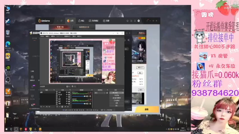Open the 帮助 menu in OBS
Image resolution: width=239 pixels, height=134 pixels.
click(79, 36)
